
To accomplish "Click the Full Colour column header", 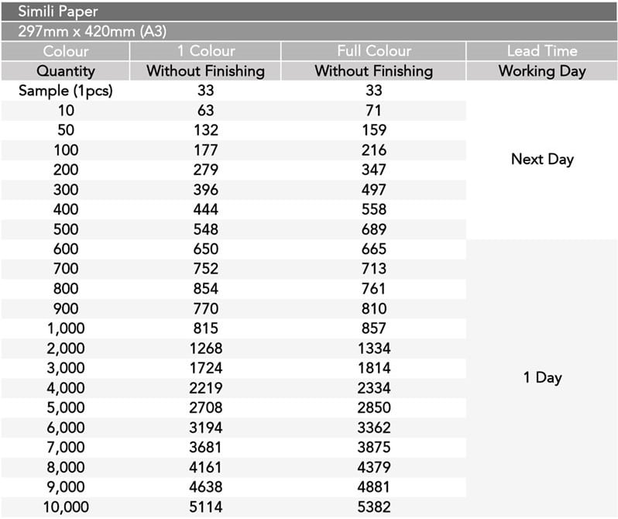I will tap(373, 51).
